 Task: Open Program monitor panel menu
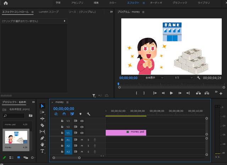pyautogui.click(x=143, y=12)
